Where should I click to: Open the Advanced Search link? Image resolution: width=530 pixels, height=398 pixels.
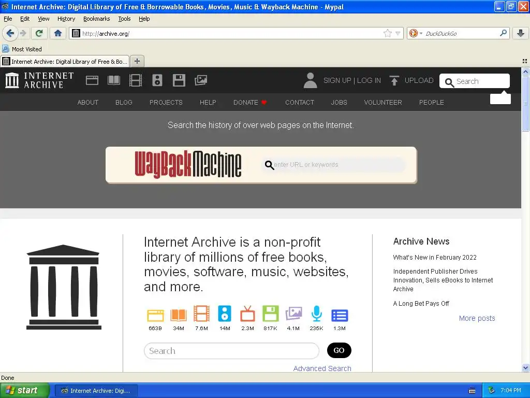pos(322,368)
